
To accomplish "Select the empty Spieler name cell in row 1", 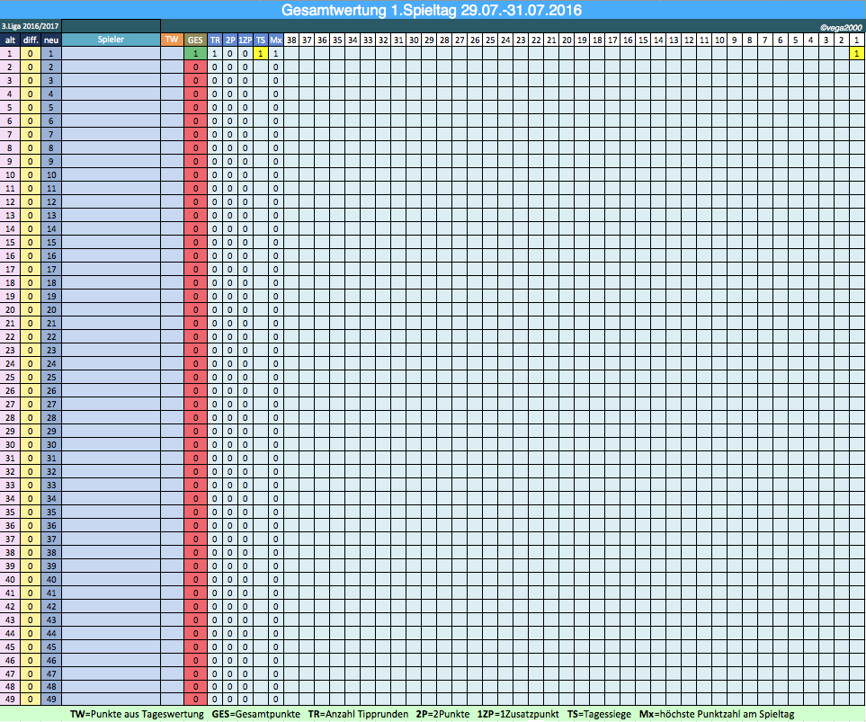I will (x=112, y=53).
